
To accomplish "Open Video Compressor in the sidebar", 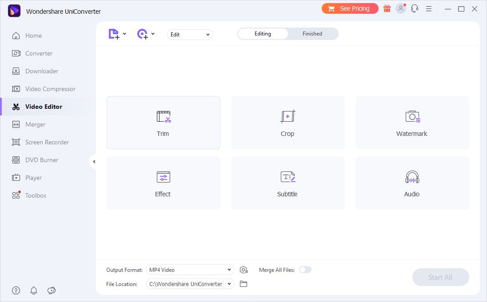I will tap(48, 89).
